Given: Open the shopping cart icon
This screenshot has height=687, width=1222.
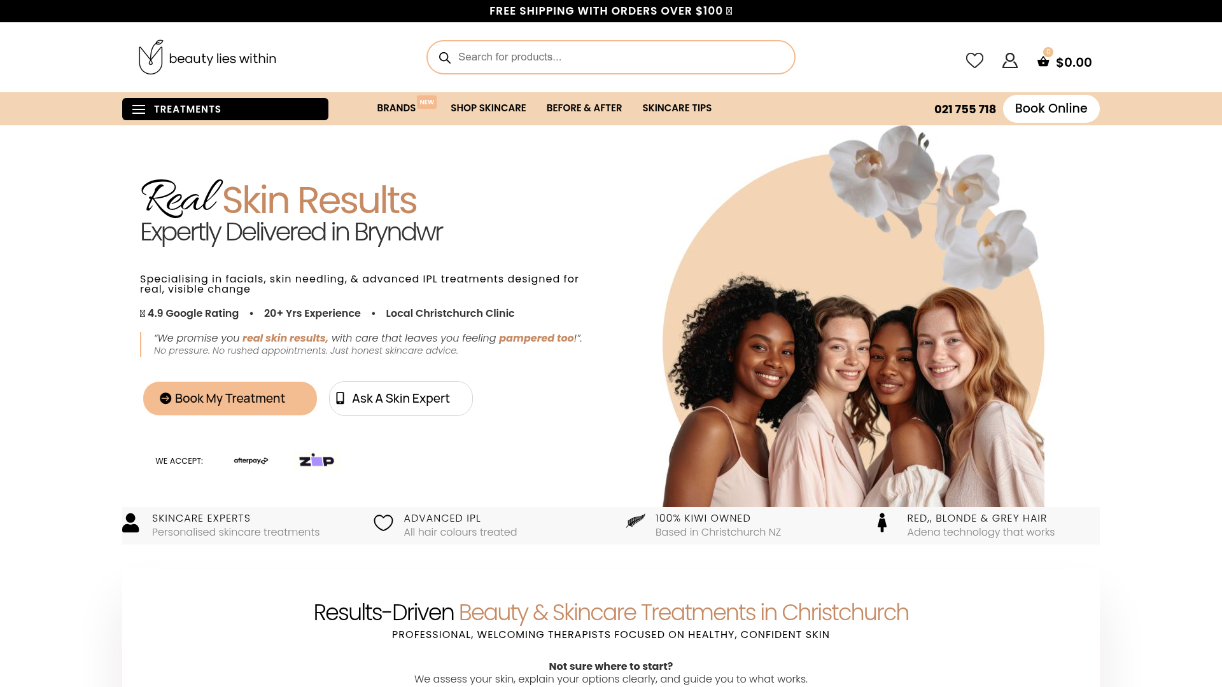Looking at the screenshot, I should tap(1043, 62).
